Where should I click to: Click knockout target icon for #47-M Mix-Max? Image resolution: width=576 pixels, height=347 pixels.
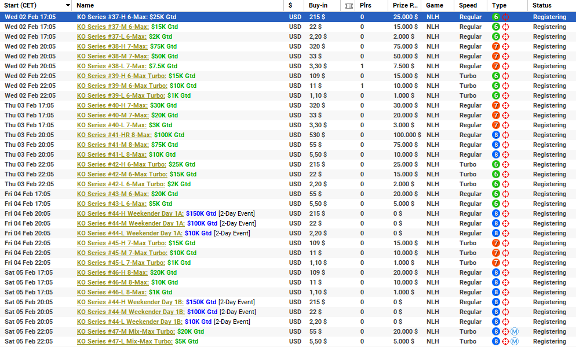point(505,331)
